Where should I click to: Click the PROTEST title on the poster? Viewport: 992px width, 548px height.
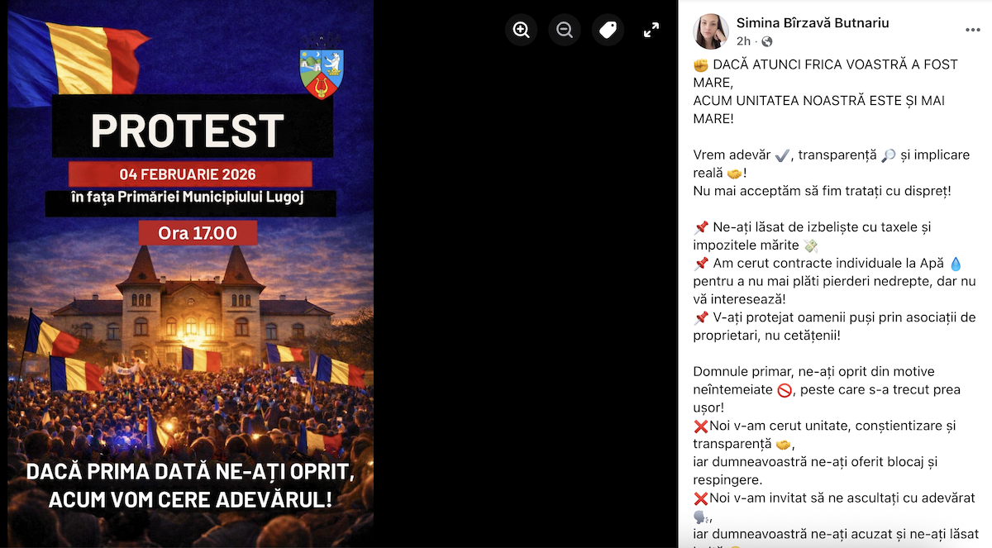click(188, 130)
